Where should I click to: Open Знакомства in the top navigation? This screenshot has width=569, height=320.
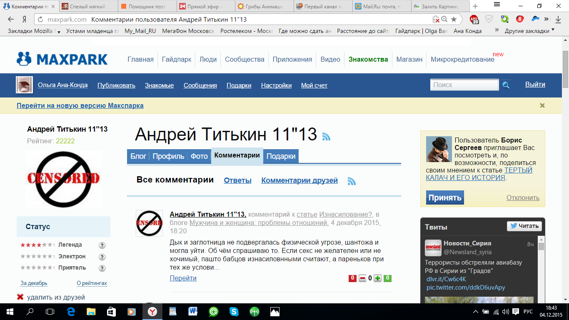coord(368,59)
